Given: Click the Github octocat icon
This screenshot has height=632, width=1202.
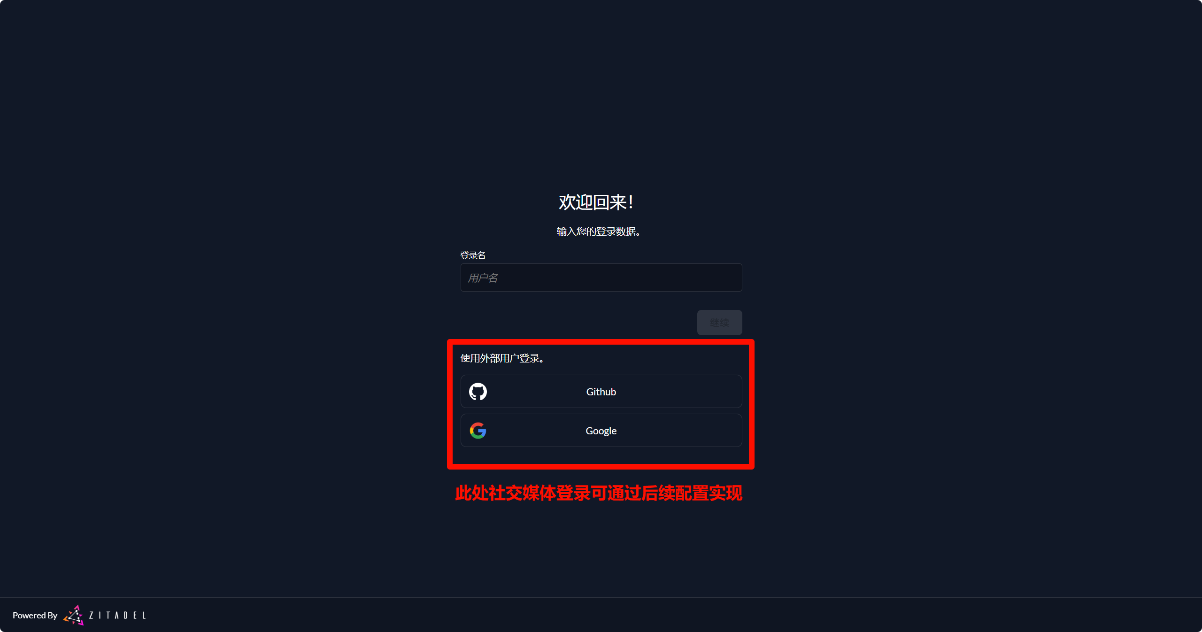Looking at the screenshot, I should tap(478, 392).
